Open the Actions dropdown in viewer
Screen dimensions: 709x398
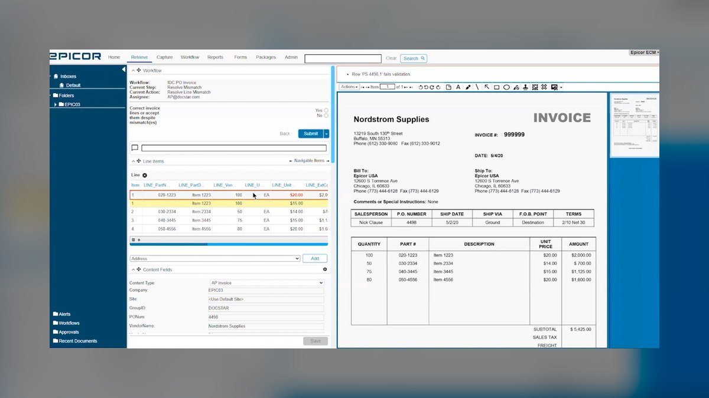349,87
